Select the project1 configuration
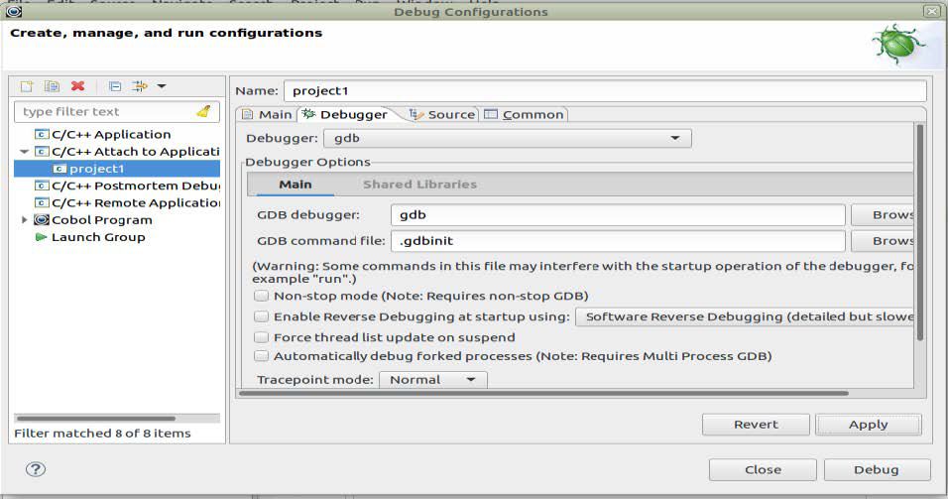This screenshot has width=948, height=499. pos(97,169)
